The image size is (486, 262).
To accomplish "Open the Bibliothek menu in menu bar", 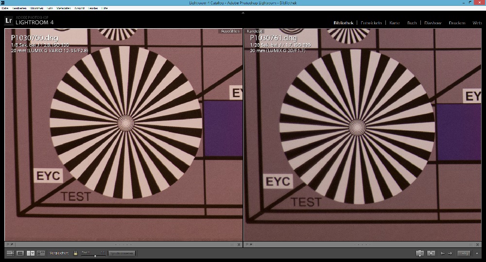I will (x=37, y=8).
